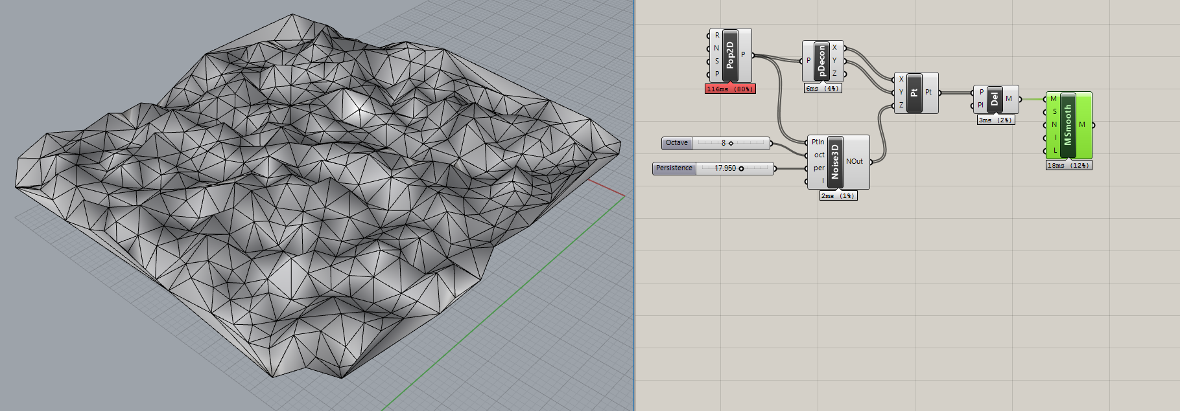Viewport: 1180px width, 411px height.
Task: Click the P output of Pop2D
Action: [744, 55]
